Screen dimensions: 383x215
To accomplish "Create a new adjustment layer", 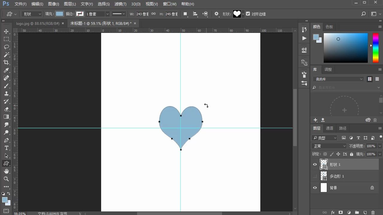I will point(349,213).
